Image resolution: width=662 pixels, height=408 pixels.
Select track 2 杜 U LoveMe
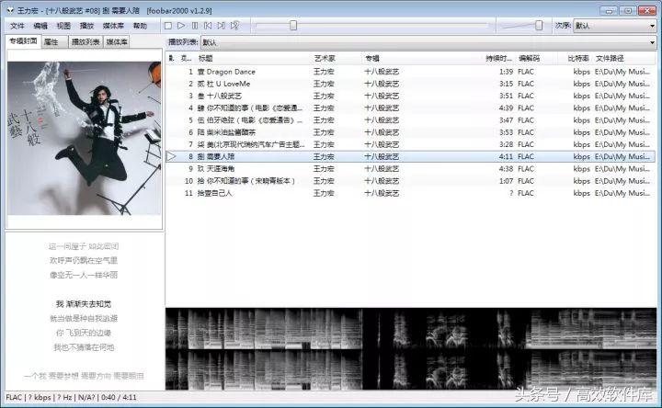[x=410, y=84]
